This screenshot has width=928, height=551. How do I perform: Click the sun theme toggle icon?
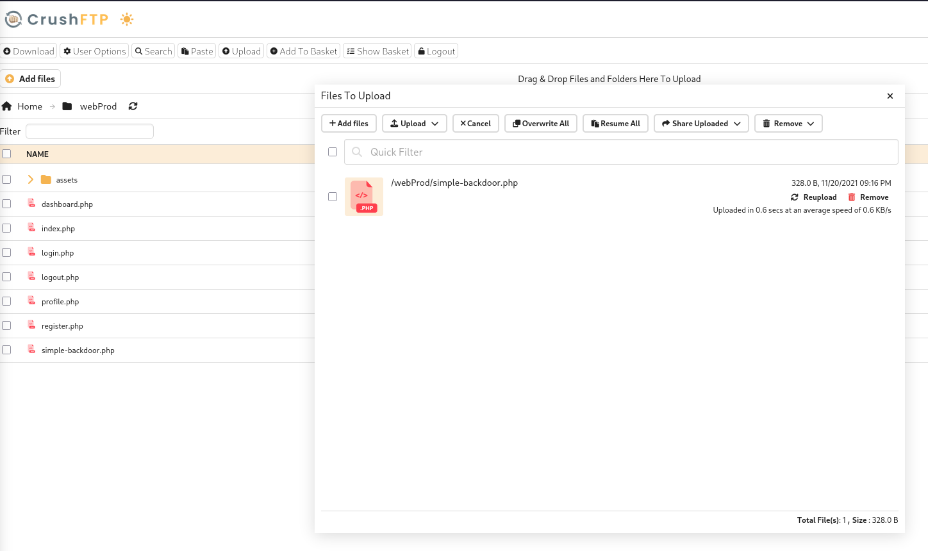click(x=127, y=19)
